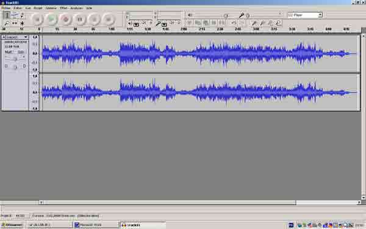Click the Fit Project zoom icon
Image resolution: width=366 pixels, height=229 pixels.
pos(278,23)
